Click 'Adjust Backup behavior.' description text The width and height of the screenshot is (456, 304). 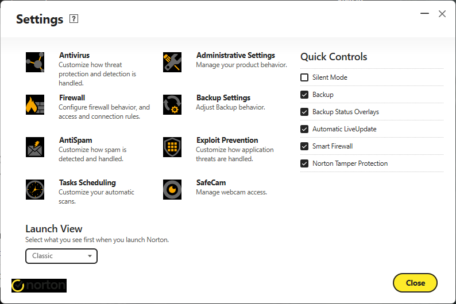click(x=231, y=107)
